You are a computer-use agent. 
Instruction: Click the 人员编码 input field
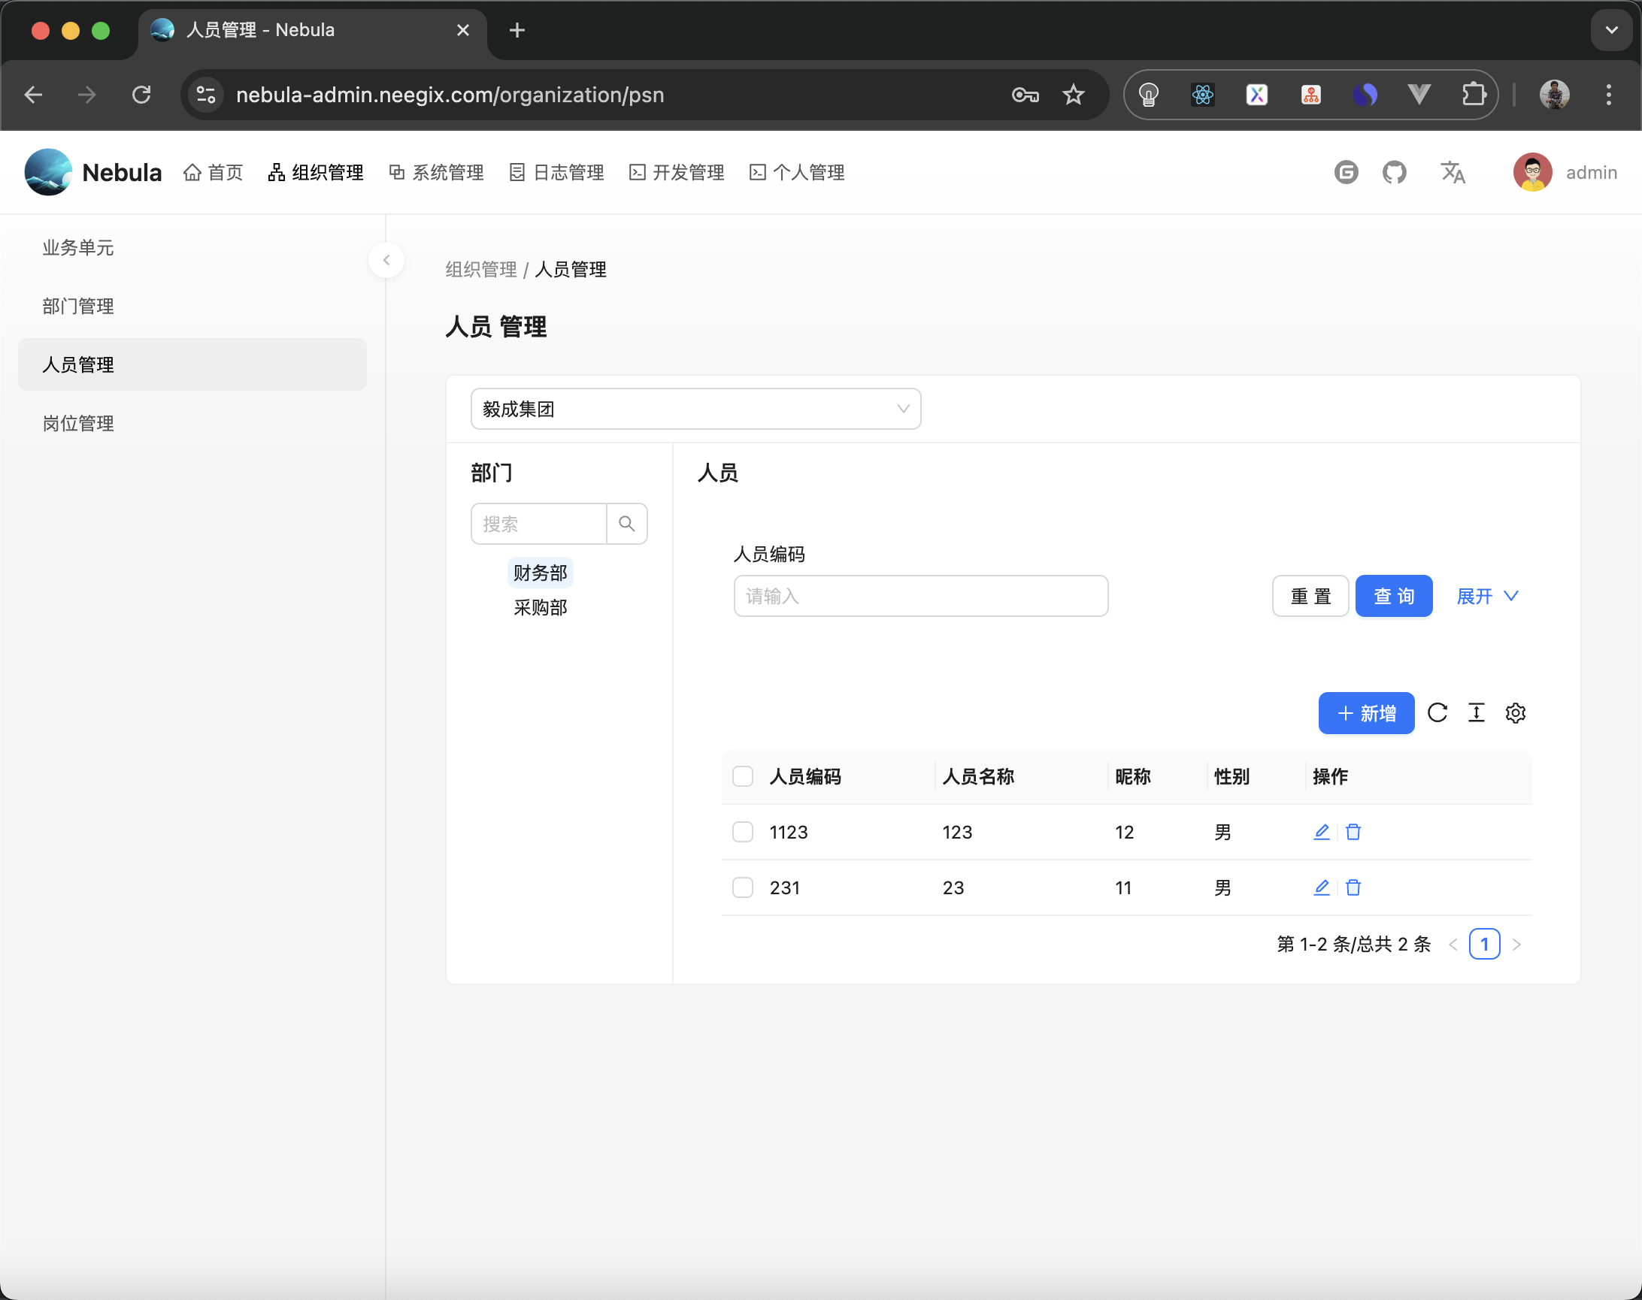tap(919, 596)
